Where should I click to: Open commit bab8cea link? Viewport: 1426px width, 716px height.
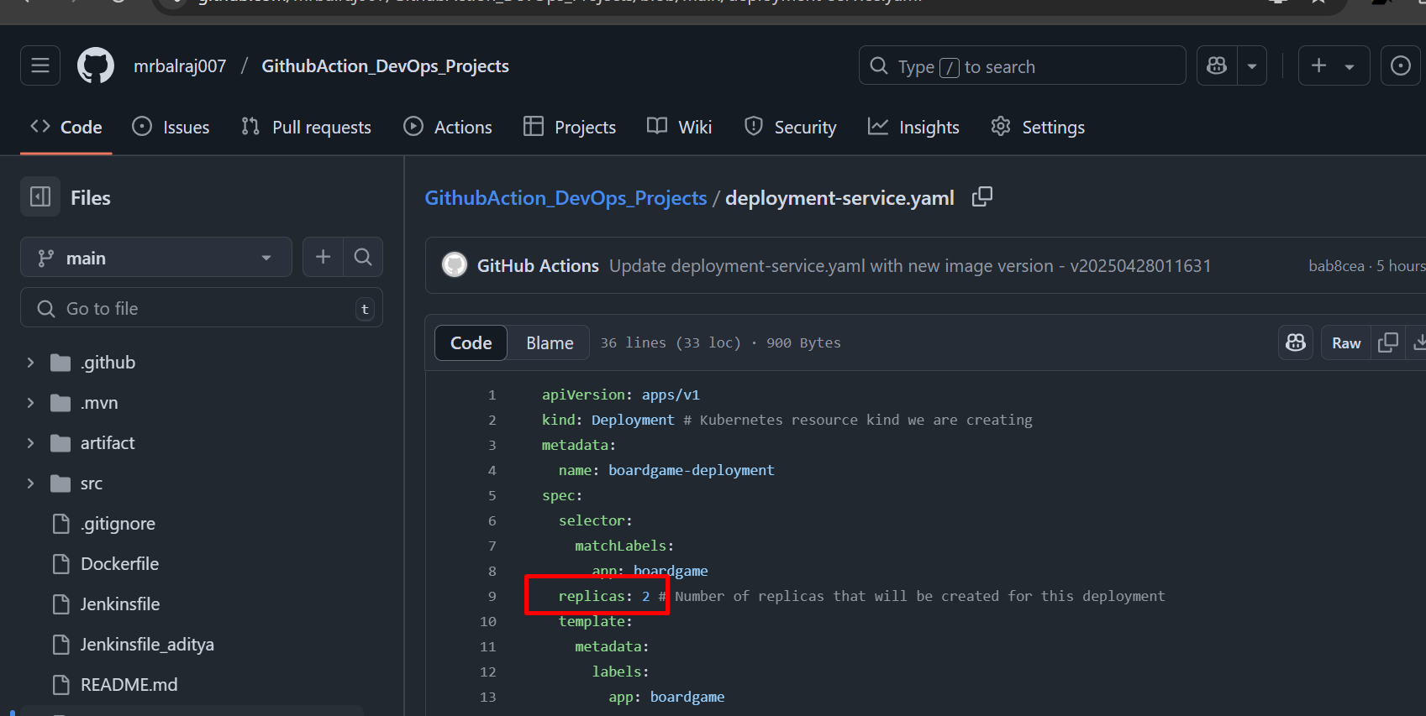(x=1336, y=266)
